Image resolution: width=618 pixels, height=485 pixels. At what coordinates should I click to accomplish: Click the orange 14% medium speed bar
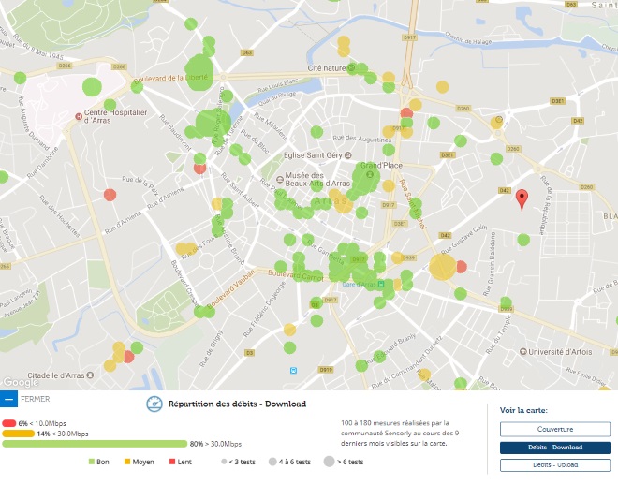[x=18, y=434]
